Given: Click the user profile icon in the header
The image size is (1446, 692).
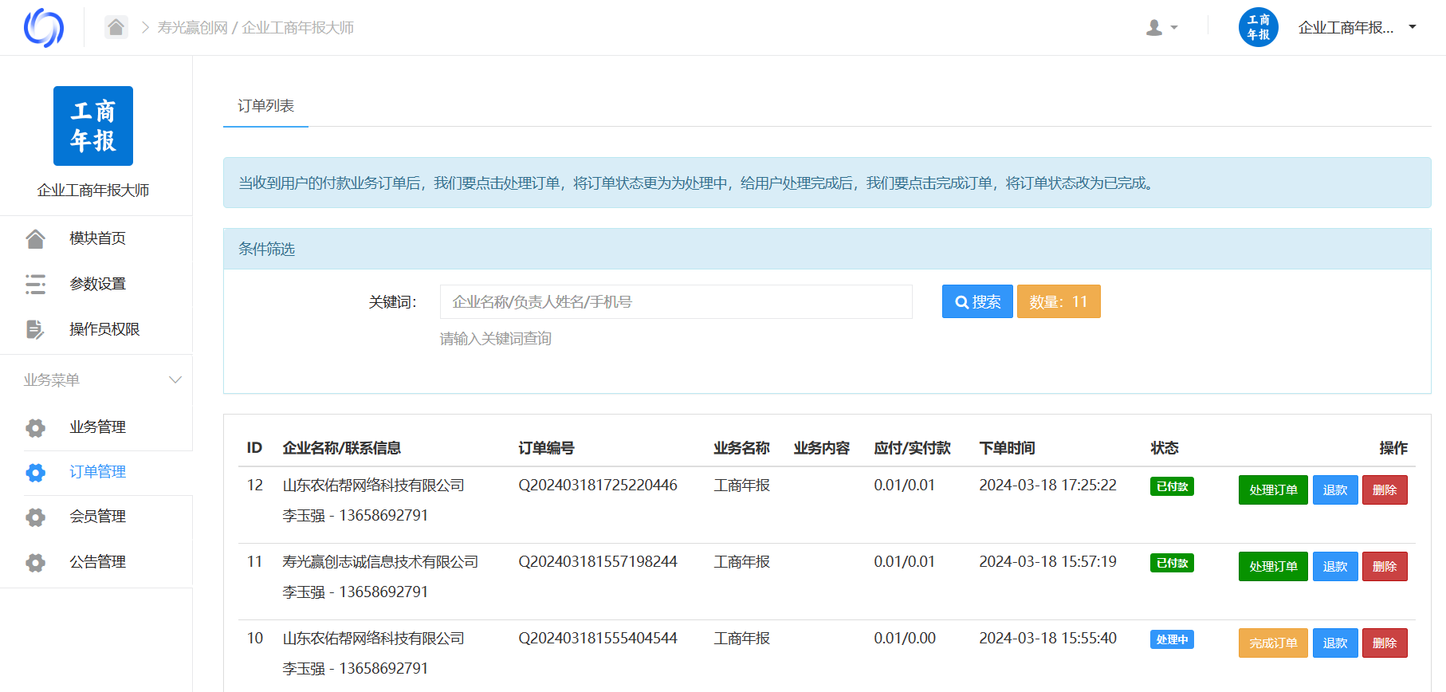Looking at the screenshot, I should point(1153,28).
